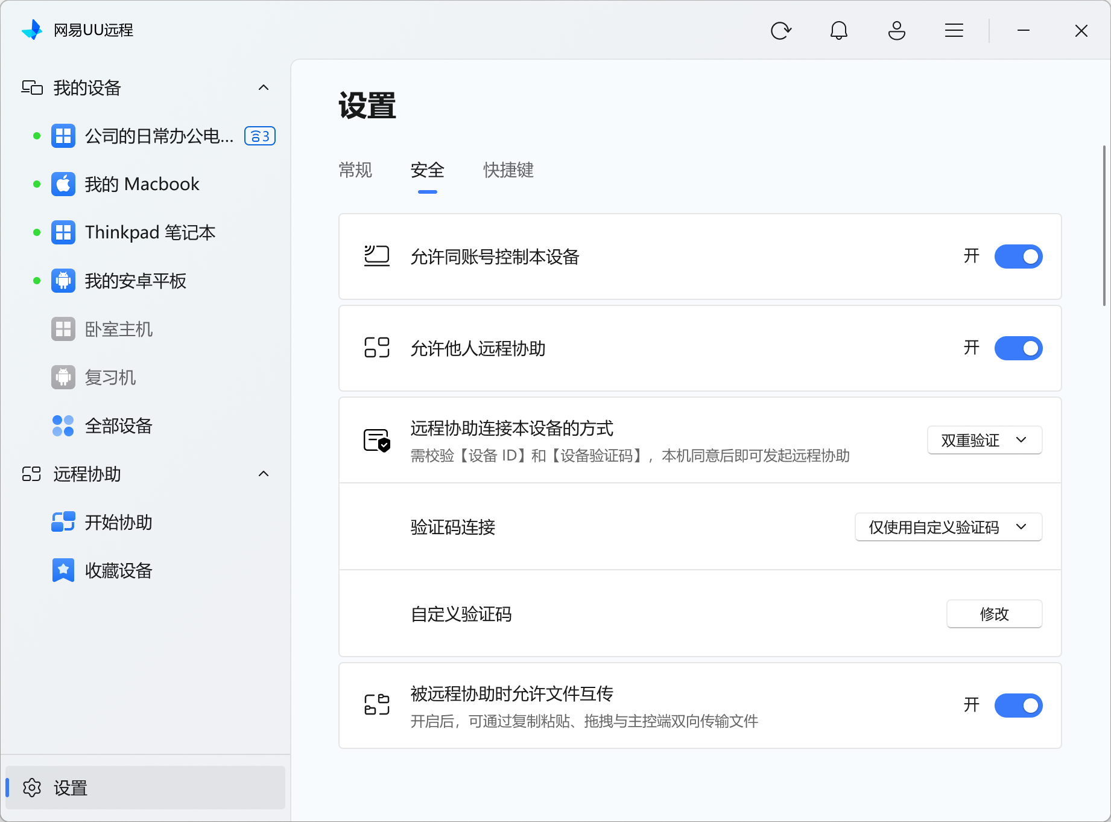Image resolution: width=1111 pixels, height=822 pixels.
Task: Open the notifications bell
Action: 838,30
